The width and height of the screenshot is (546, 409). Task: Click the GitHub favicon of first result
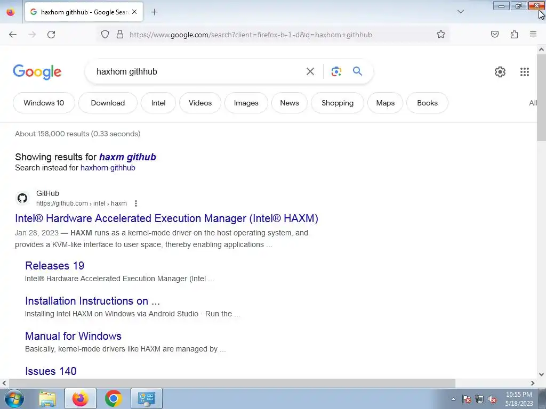[x=22, y=198]
